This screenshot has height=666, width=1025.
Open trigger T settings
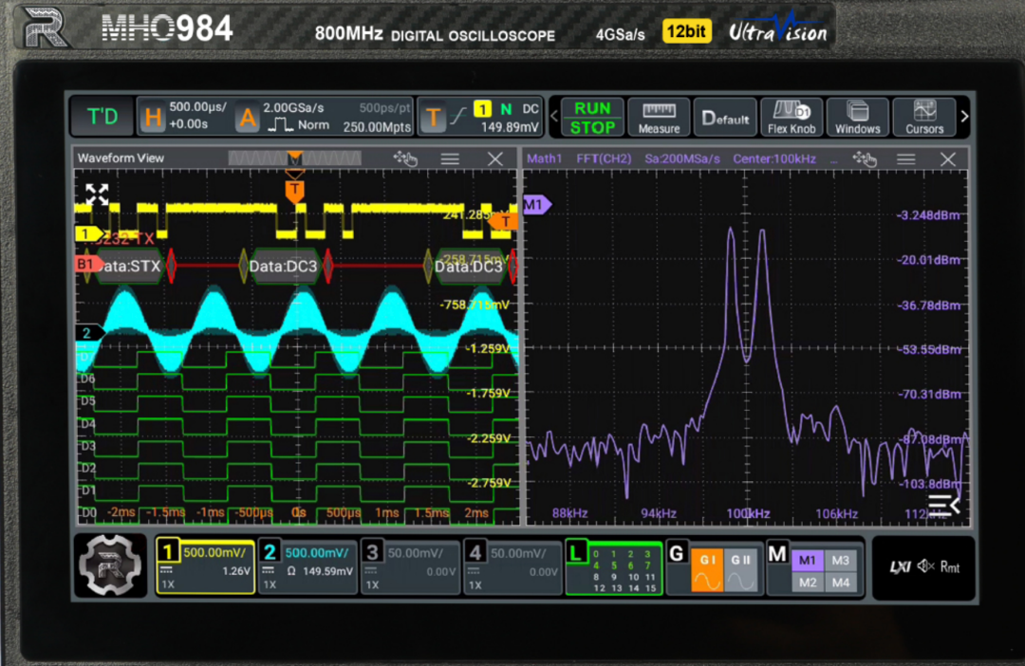tap(433, 118)
